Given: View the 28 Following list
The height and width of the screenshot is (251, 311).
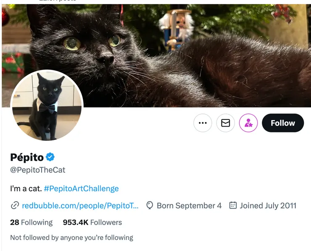Looking at the screenshot, I should tap(32, 223).
